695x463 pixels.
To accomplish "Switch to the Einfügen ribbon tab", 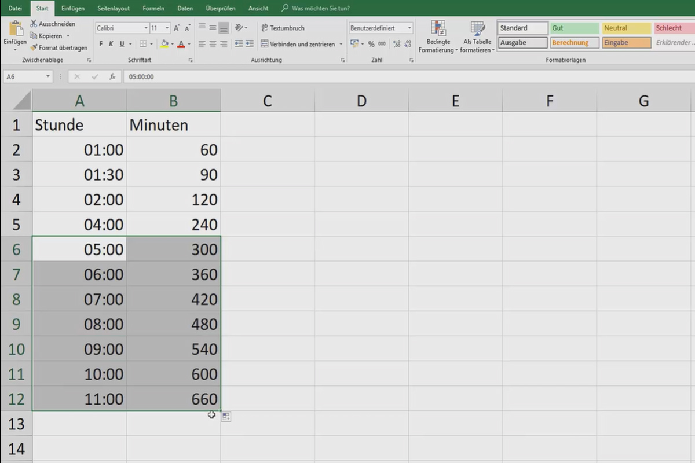I will pyautogui.click(x=73, y=8).
